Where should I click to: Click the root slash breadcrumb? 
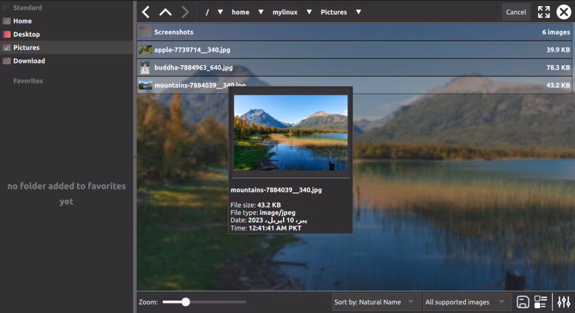coord(207,12)
